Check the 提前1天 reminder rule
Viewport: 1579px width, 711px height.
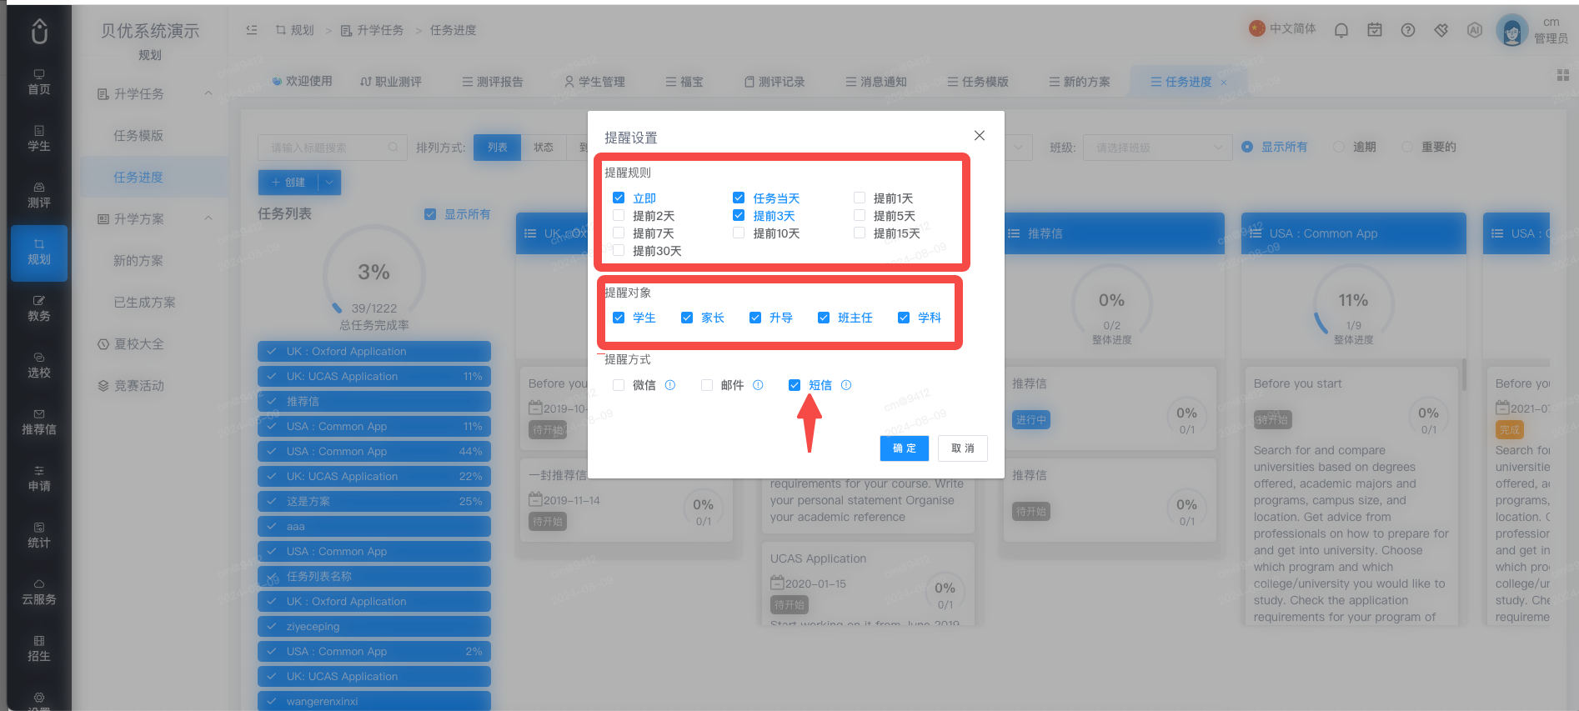(x=860, y=198)
